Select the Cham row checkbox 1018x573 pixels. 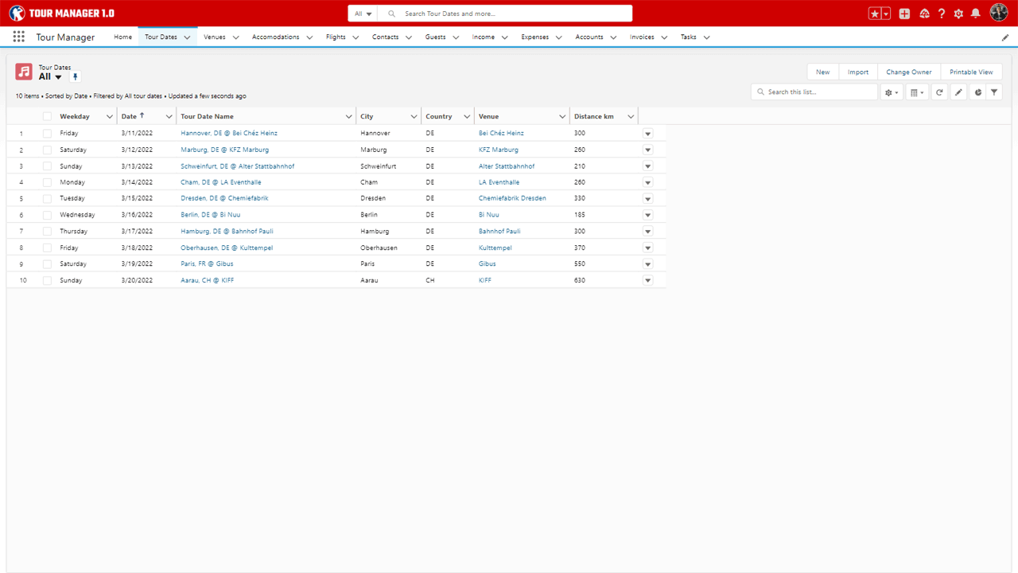click(x=47, y=182)
